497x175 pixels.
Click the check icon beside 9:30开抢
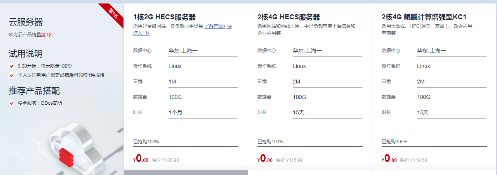tap(12, 66)
